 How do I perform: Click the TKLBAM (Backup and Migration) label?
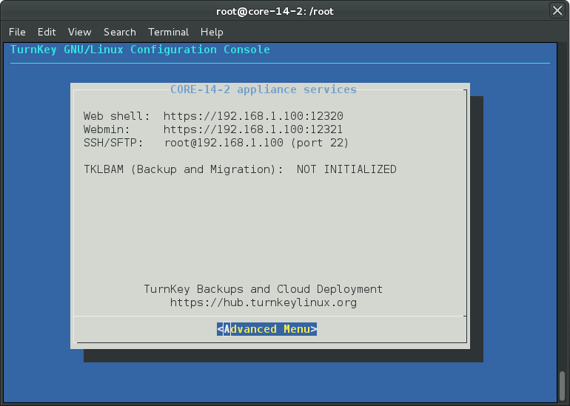point(184,169)
